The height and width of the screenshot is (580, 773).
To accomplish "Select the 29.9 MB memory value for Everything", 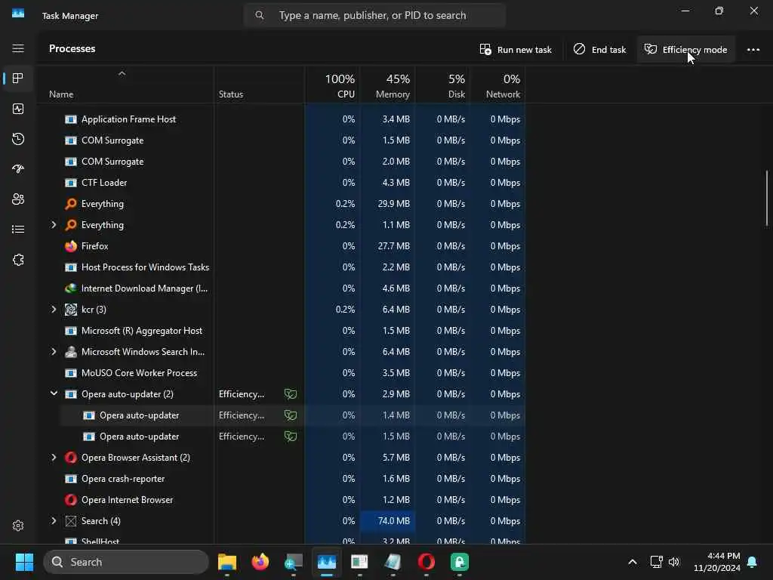I will point(394,204).
